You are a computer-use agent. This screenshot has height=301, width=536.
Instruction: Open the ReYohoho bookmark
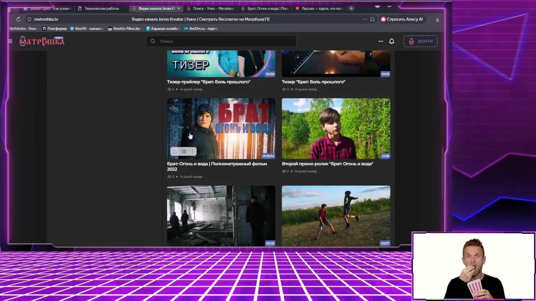point(24,28)
